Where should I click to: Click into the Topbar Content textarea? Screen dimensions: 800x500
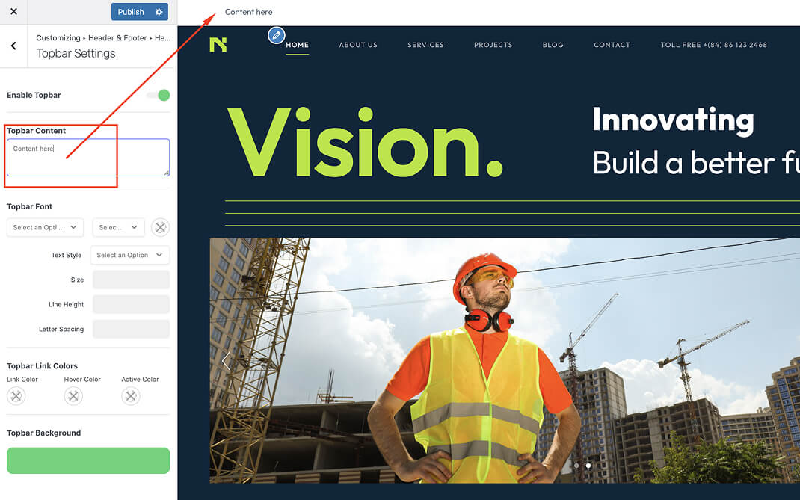(x=88, y=158)
